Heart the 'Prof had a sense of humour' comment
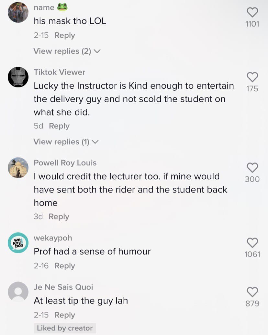This screenshot has height=335, width=268. [x=252, y=242]
